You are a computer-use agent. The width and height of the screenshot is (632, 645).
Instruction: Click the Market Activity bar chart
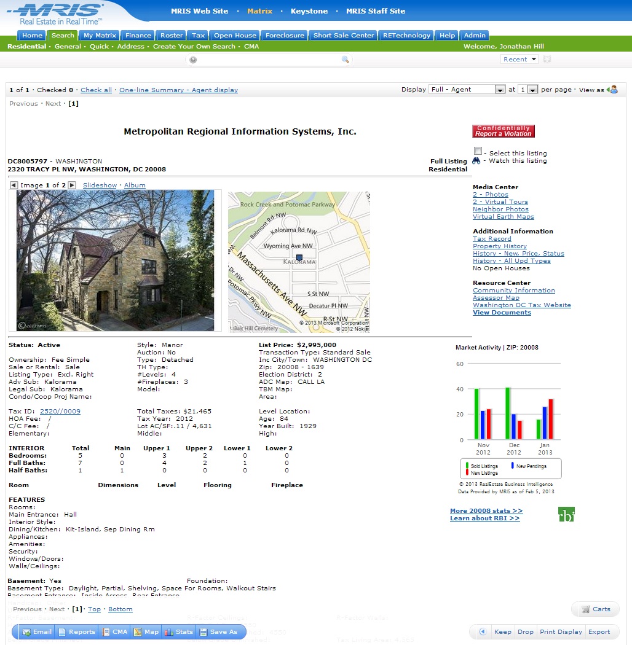510,419
